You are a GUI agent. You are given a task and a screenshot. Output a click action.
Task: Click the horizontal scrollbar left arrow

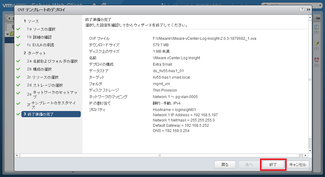(x=17, y=155)
